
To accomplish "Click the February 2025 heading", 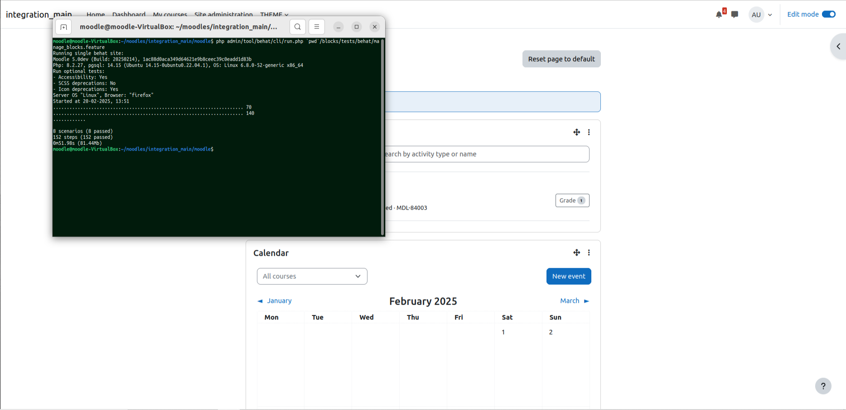I will 423,301.
